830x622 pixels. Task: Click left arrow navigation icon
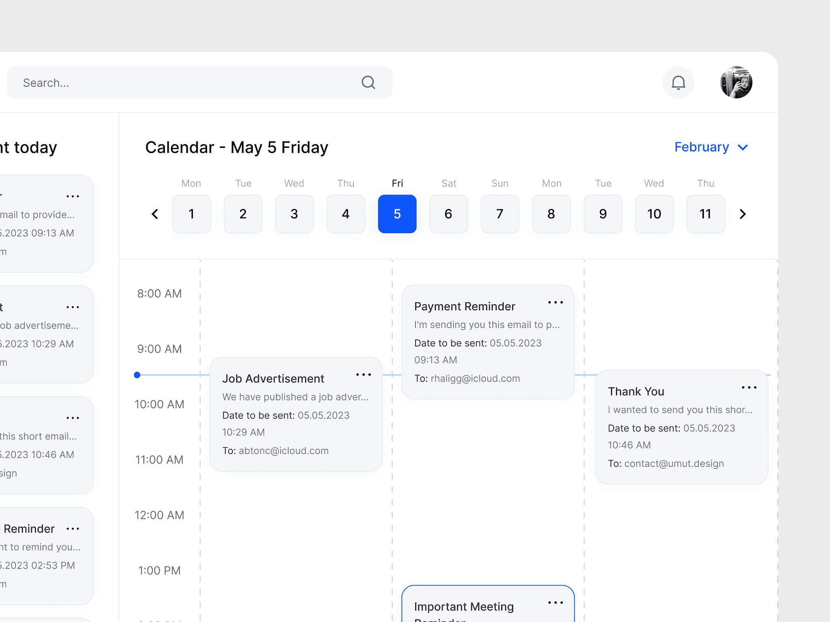coord(155,214)
